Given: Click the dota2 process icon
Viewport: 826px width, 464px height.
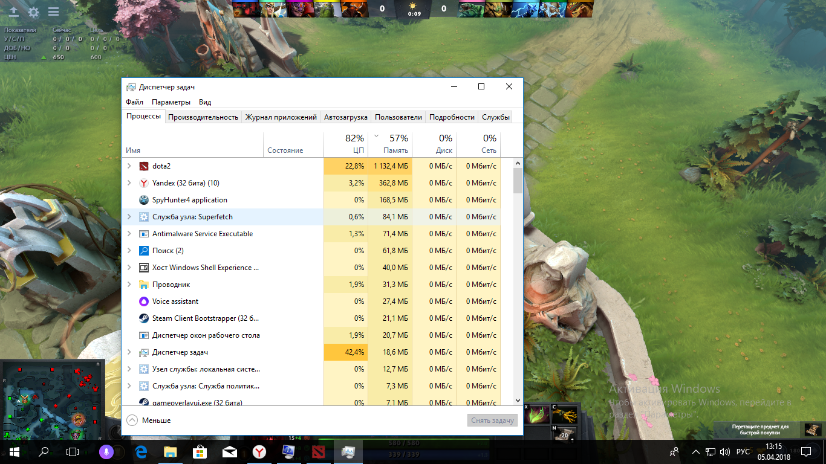Looking at the screenshot, I should (144, 166).
